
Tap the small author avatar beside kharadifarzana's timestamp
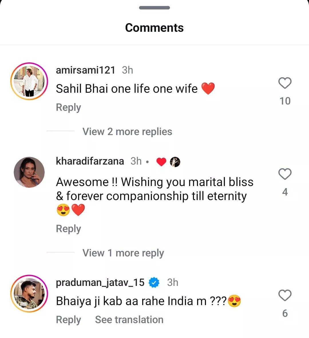175,162
